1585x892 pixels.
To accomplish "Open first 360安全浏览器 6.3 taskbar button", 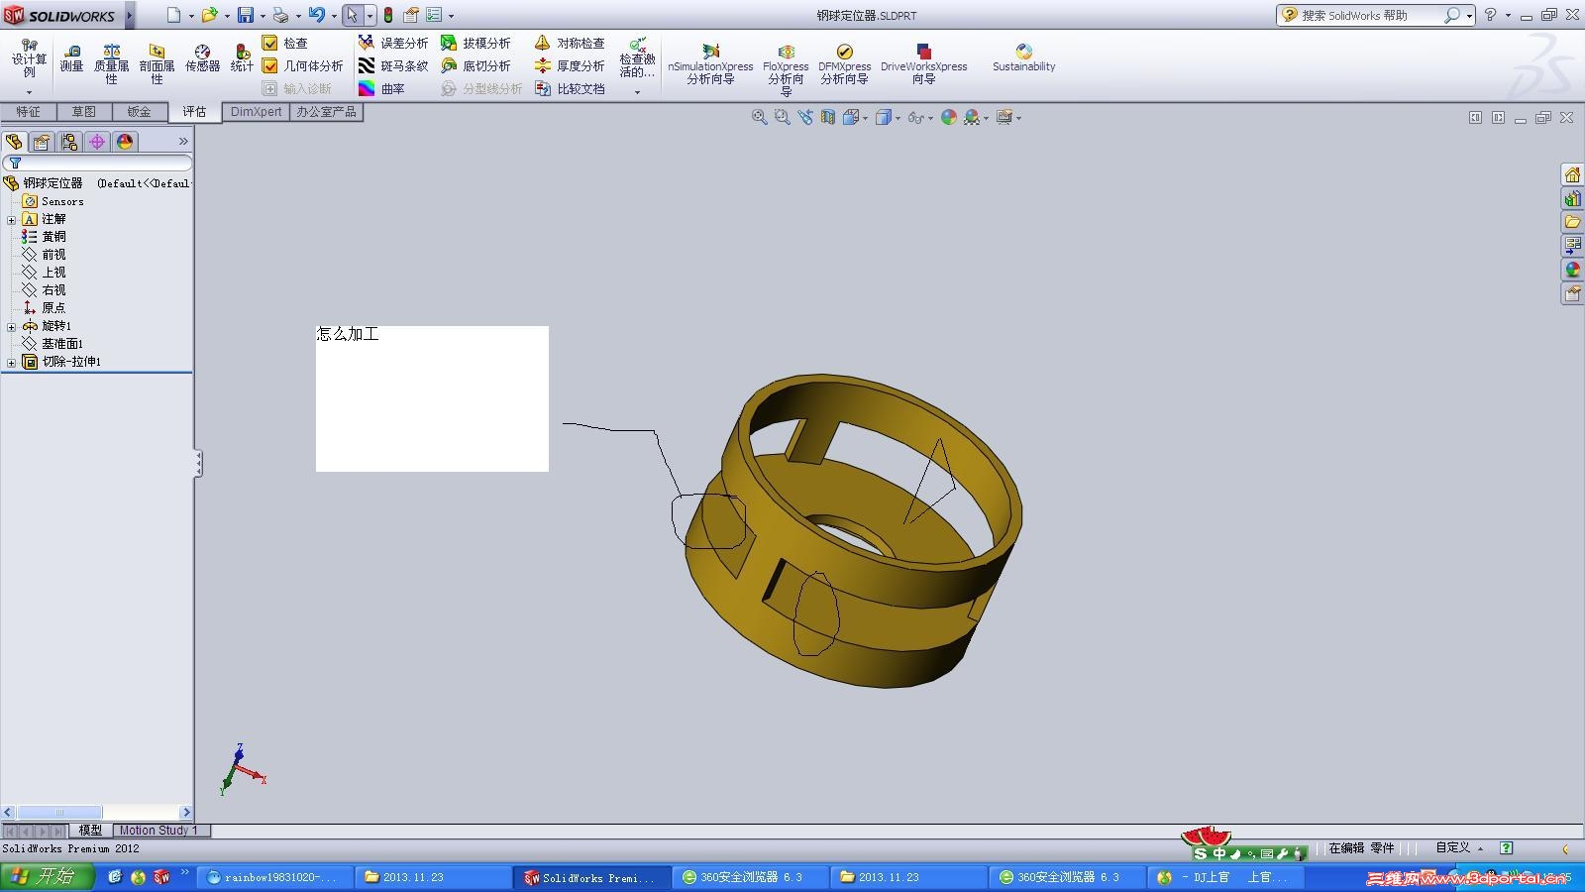I will [x=750, y=877].
